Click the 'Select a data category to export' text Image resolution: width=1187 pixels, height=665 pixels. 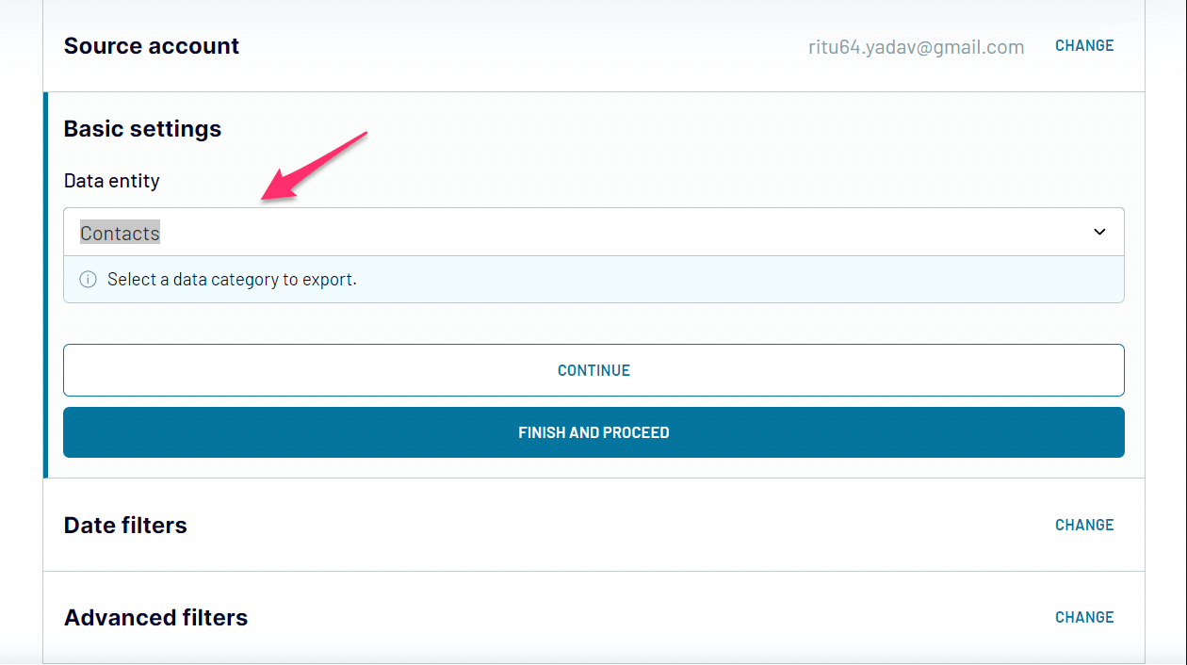click(x=232, y=280)
